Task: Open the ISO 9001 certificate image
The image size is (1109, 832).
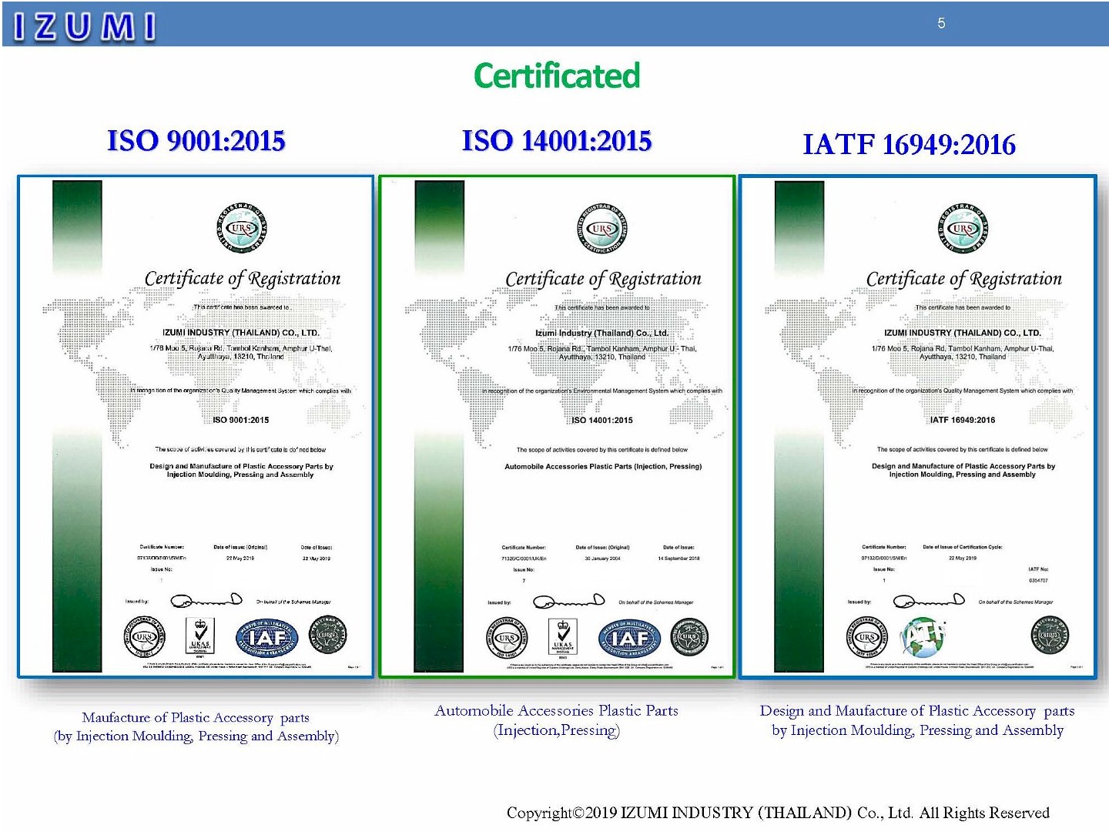Action: [x=196, y=427]
